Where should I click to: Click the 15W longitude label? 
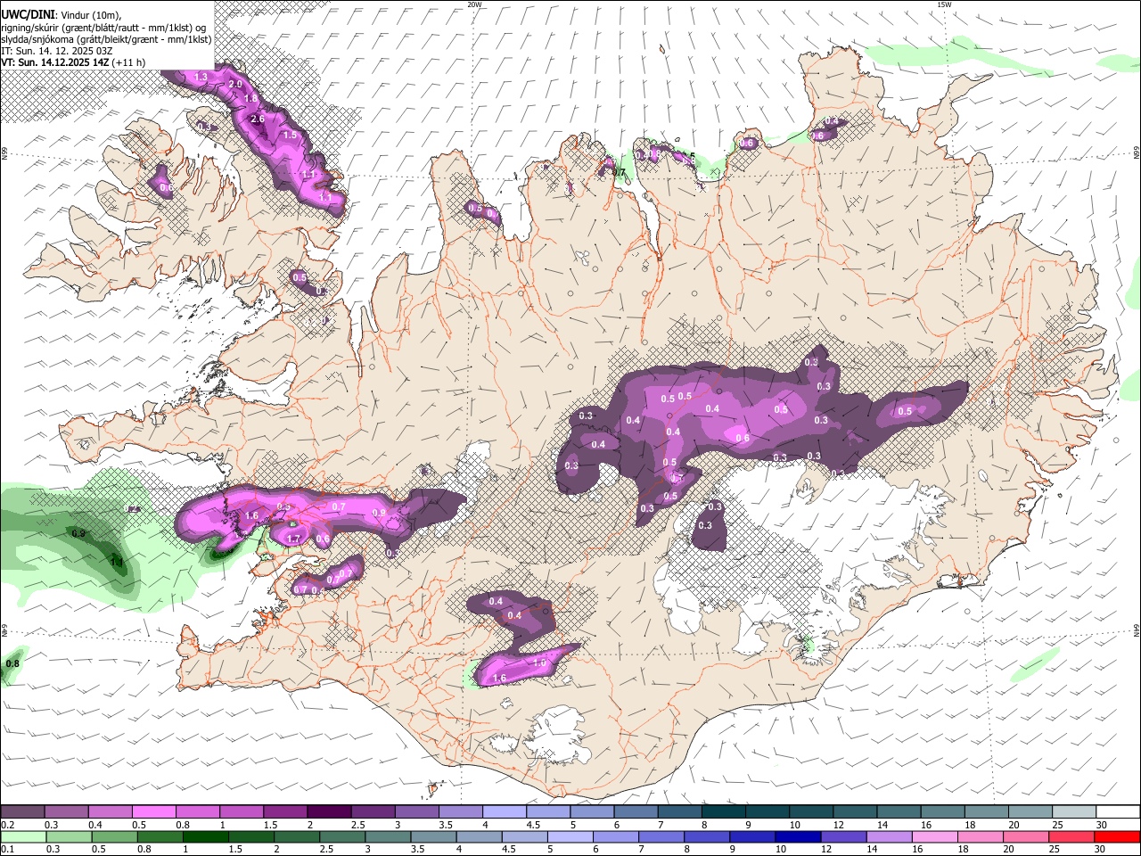pos(944,4)
